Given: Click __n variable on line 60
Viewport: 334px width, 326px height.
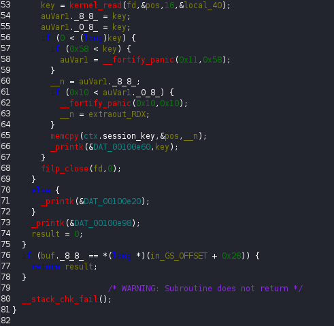Looking at the screenshot, I should 57,82.
